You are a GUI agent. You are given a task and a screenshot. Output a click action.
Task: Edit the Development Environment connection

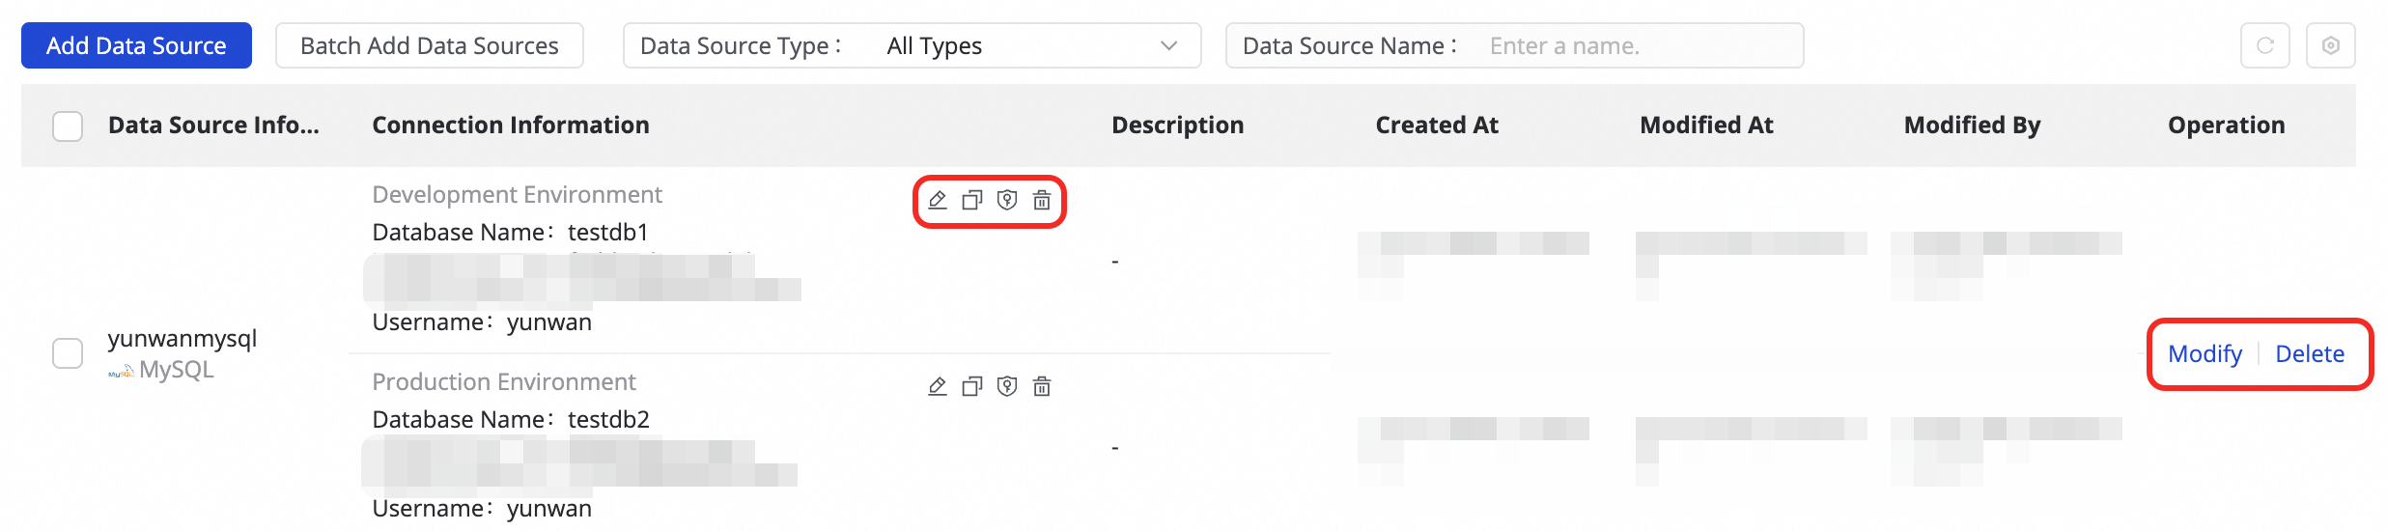pyautogui.click(x=937, y=200)
